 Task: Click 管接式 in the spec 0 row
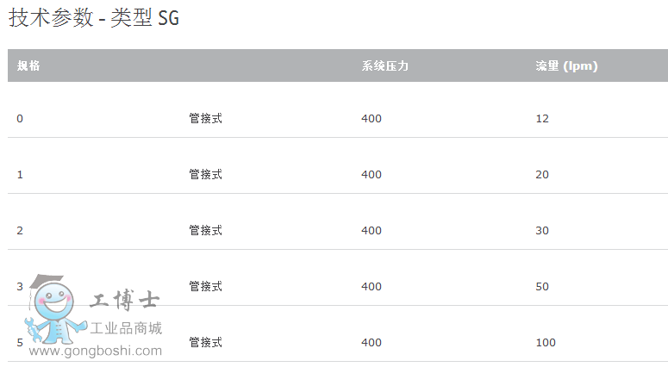(205, 119)
